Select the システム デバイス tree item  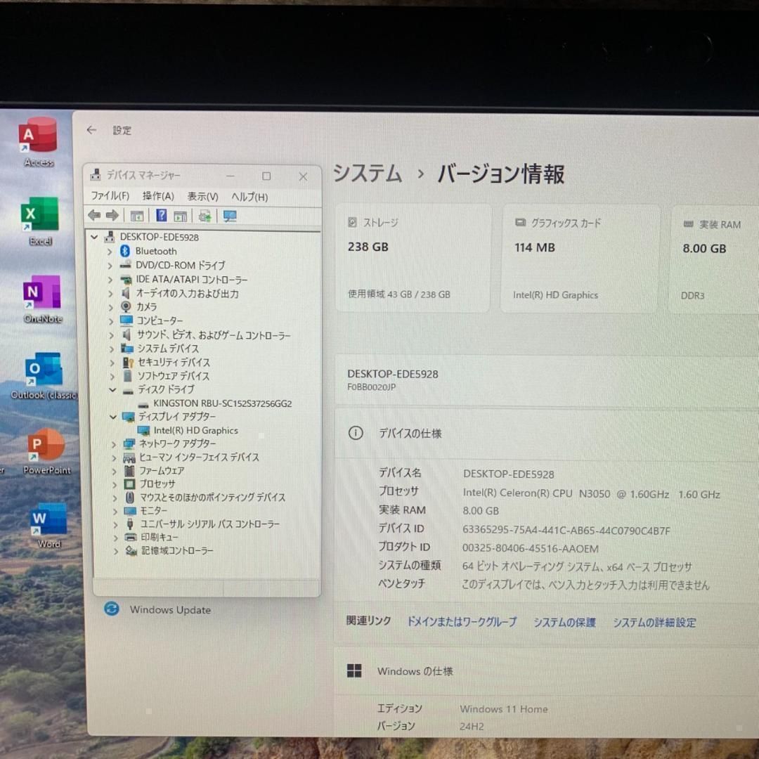[x=167, y=349]
